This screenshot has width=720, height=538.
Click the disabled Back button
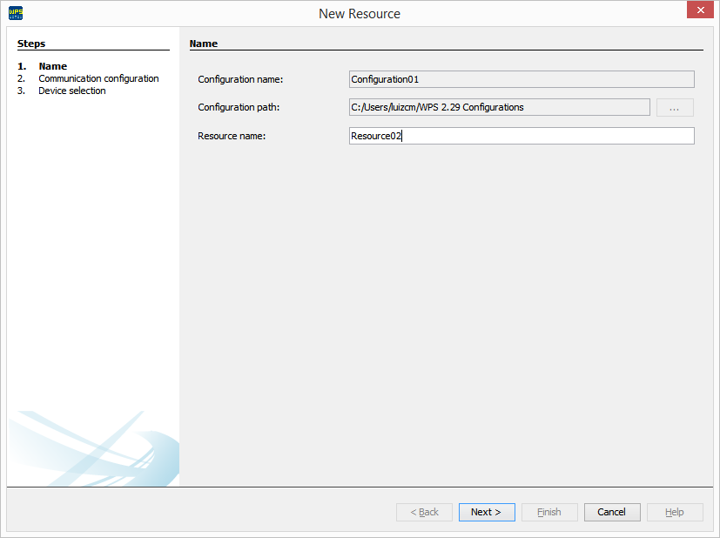point(424,512)
